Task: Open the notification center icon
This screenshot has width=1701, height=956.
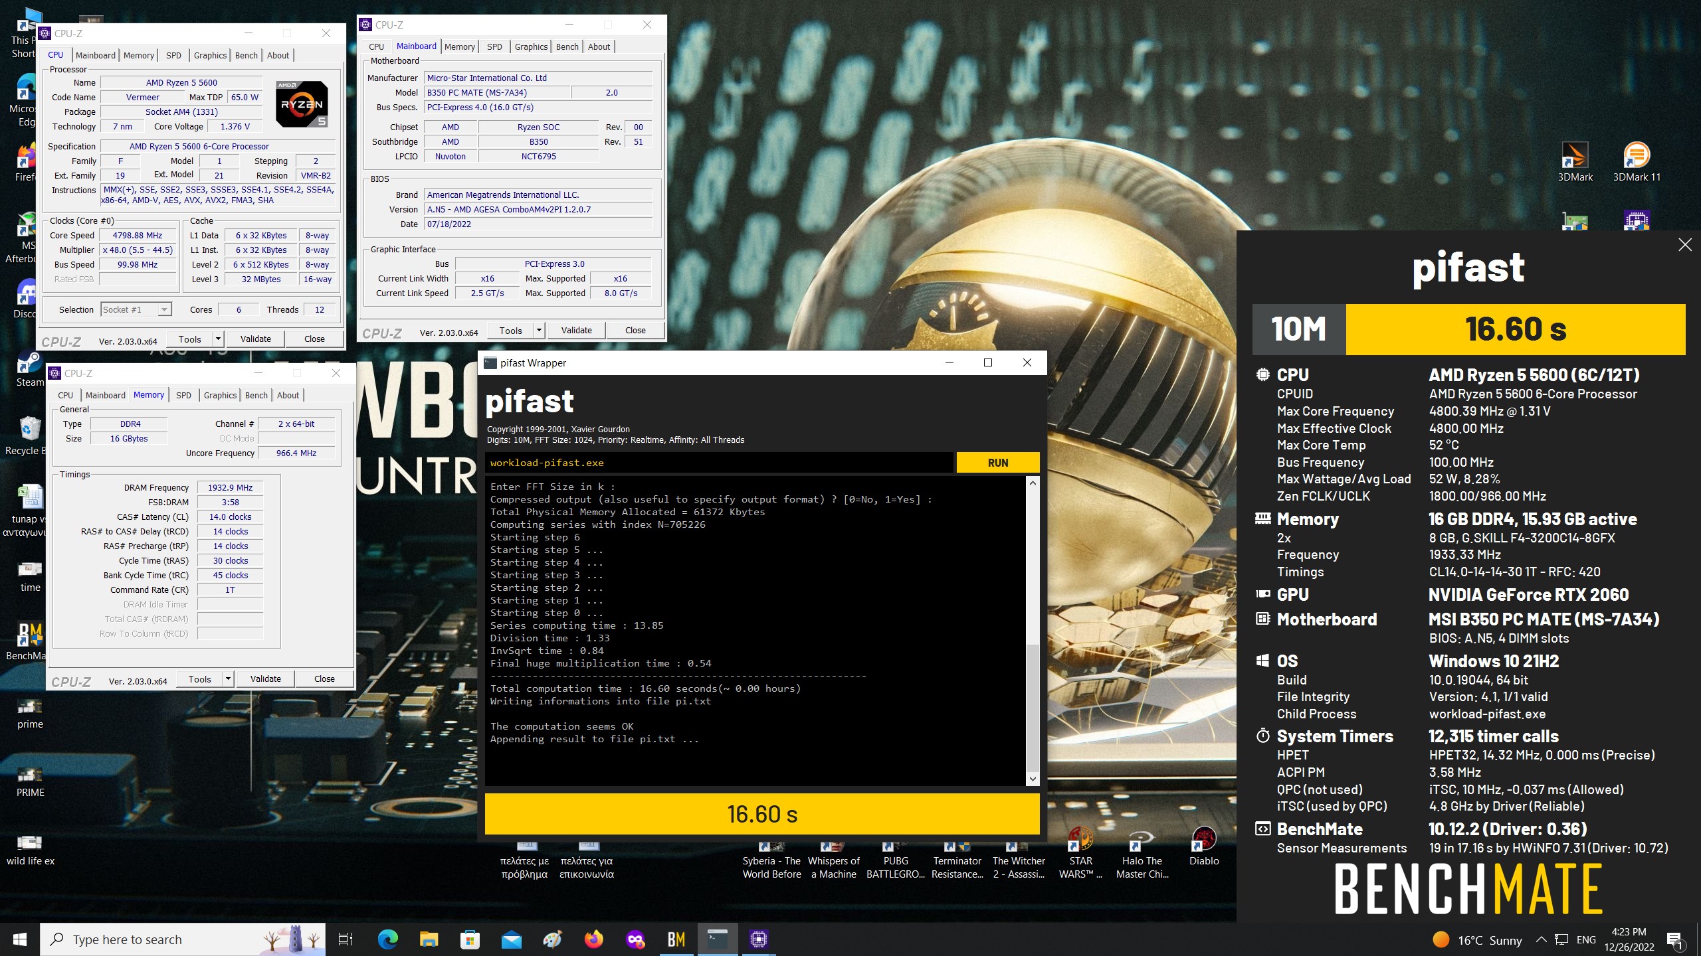Action: 1676,939
